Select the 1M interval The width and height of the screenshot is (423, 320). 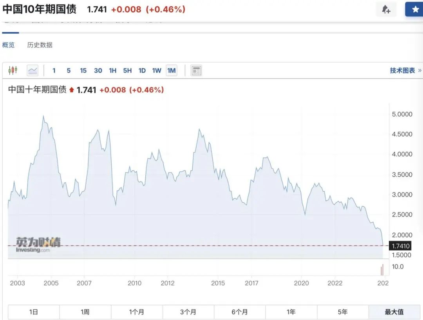pos(171,71)
